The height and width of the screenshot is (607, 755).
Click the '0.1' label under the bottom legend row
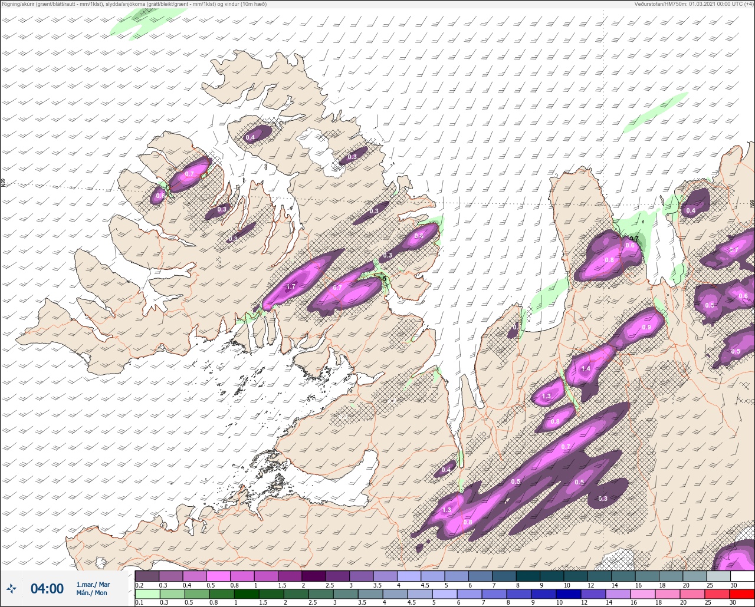click(x=139, y=603)
